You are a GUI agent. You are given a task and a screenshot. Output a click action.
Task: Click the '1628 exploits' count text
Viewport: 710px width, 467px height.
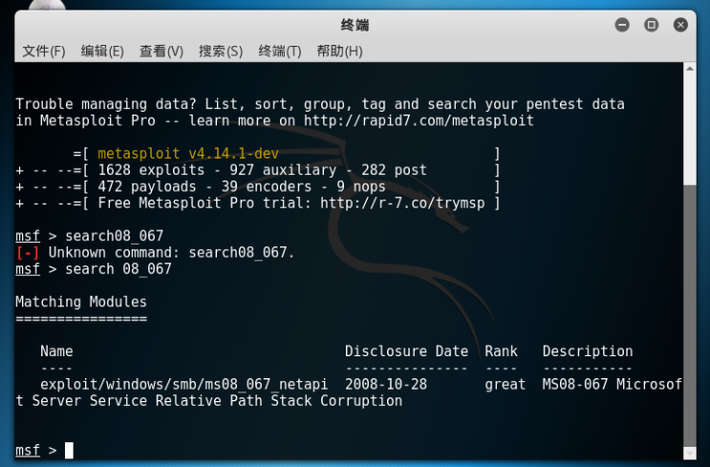tap(151, 170)
